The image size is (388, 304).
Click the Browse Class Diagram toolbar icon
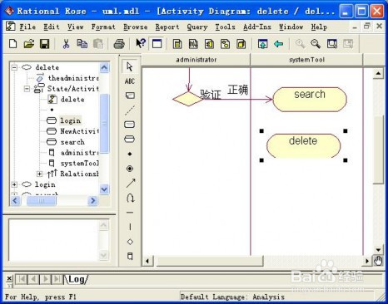[x=177, y=44]
